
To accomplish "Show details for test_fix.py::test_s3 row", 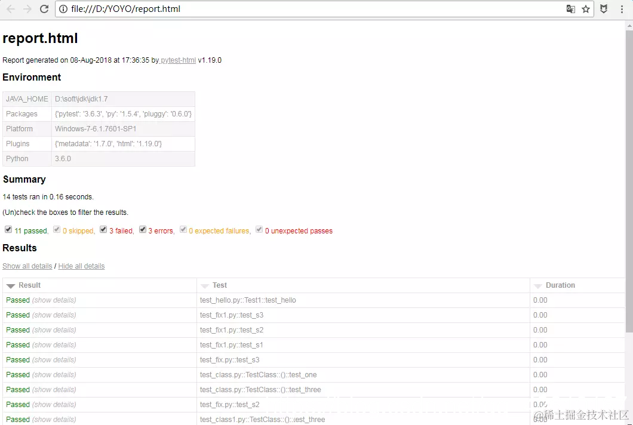I will 54,360.
